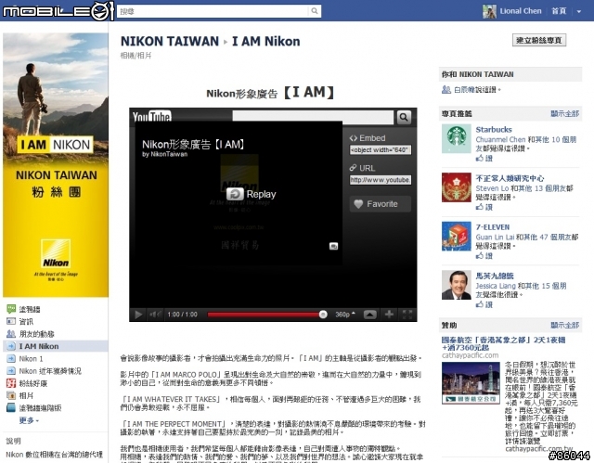594x463 pixels.
Task: Select I AM Nikon sidebar tab
Action: (x=56, y=346)
